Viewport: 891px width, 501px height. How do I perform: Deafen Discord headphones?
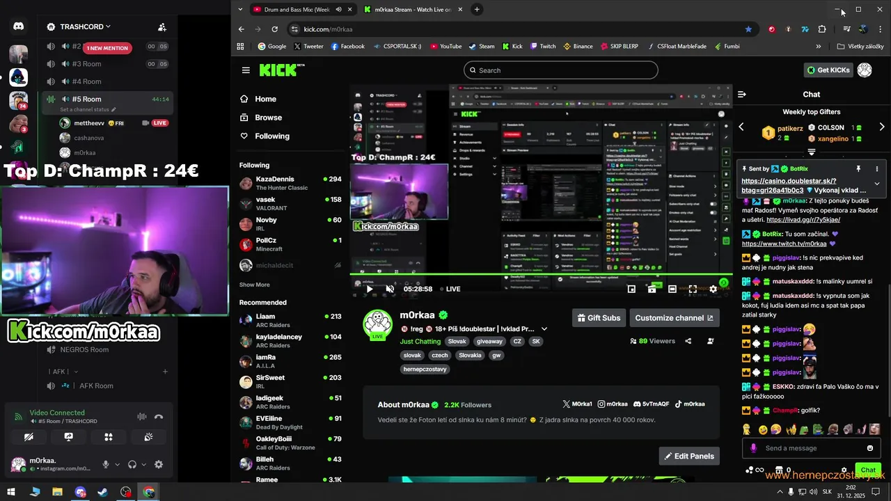click(x=132, y=465)
